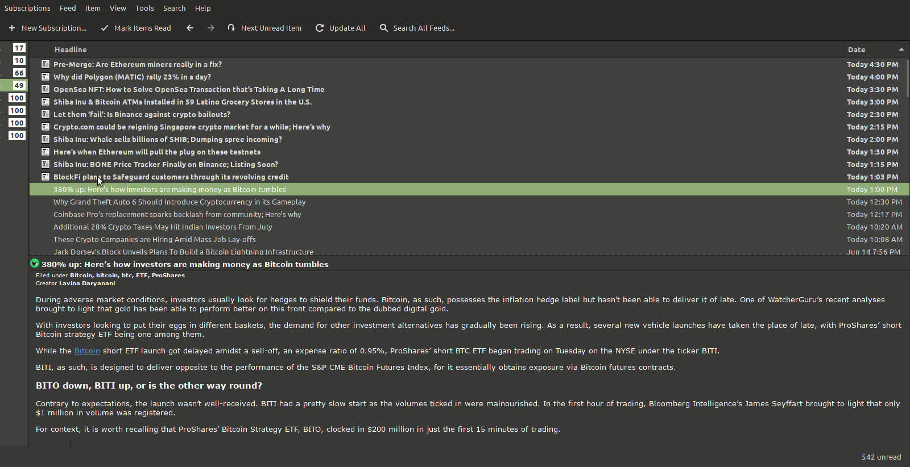Screen dimensions: 910x467
Task: Select headline 'Here's when Ethereum will pull the plug'
Action: [x=157, y=152]
